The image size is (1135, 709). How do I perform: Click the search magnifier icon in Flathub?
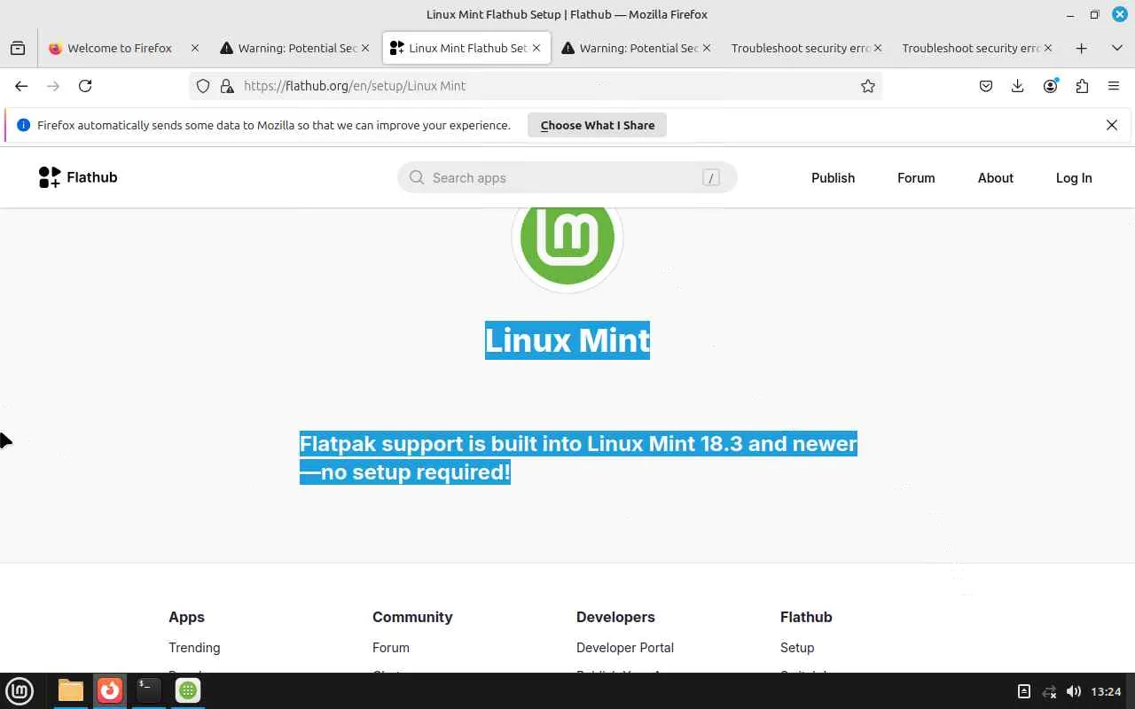(417, 177)
